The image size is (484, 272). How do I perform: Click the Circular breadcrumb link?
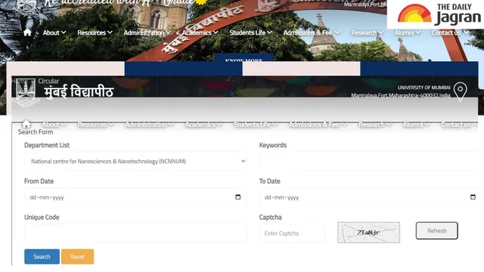48,81
